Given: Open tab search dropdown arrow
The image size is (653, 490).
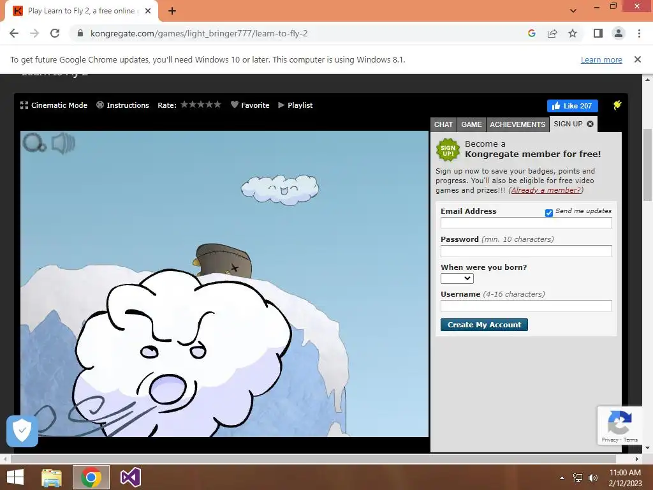Looking at the screenshot, I should 573,11.
